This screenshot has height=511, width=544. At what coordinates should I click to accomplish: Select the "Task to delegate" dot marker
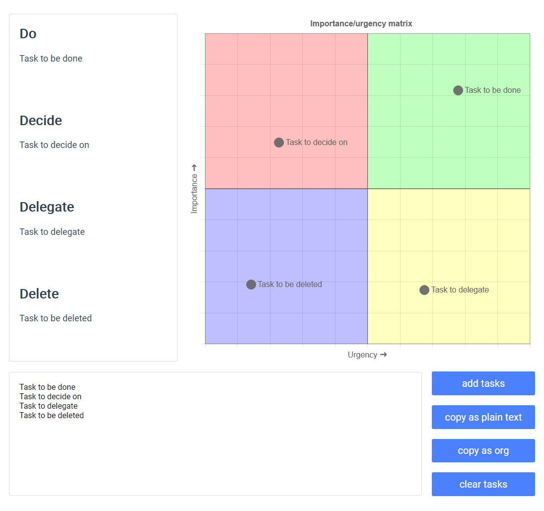point(424,290)
